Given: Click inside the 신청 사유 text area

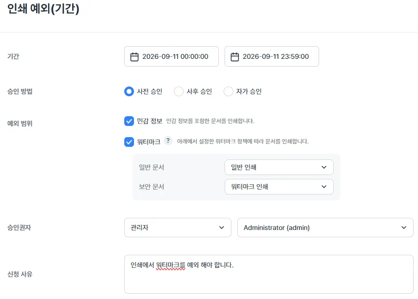Looking at the screenshot, I should [x=269, y=274].
